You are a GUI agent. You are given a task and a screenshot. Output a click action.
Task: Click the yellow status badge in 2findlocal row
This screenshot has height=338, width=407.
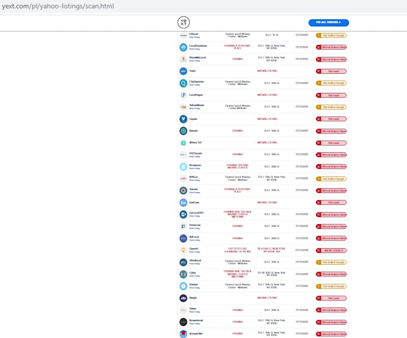(x=331, y=262)
